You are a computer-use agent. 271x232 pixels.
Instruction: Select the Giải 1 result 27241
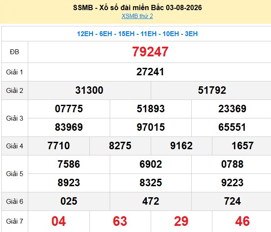pyautogui.click(x=150, y=72)
